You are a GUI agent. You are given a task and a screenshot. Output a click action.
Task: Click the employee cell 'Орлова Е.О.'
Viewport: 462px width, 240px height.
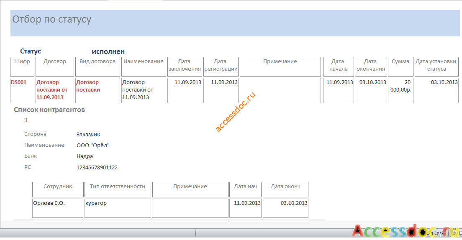[x=58, y=208]
